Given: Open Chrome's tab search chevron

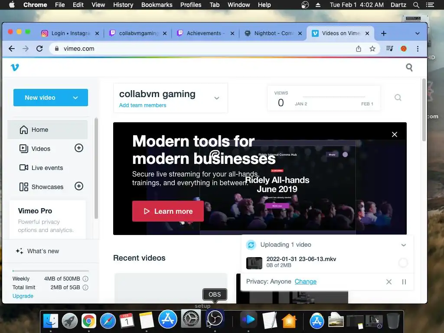Looking at the screenshot, I should pyautogui.click(x=418, y=33).
